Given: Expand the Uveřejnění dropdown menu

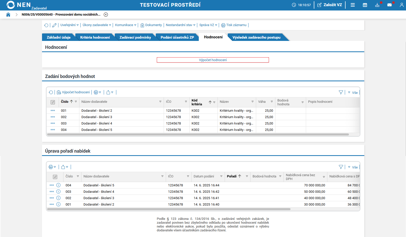Looking at the screenshot, I should (69, 25).
